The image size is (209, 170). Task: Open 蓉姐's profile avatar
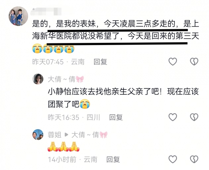38,134
